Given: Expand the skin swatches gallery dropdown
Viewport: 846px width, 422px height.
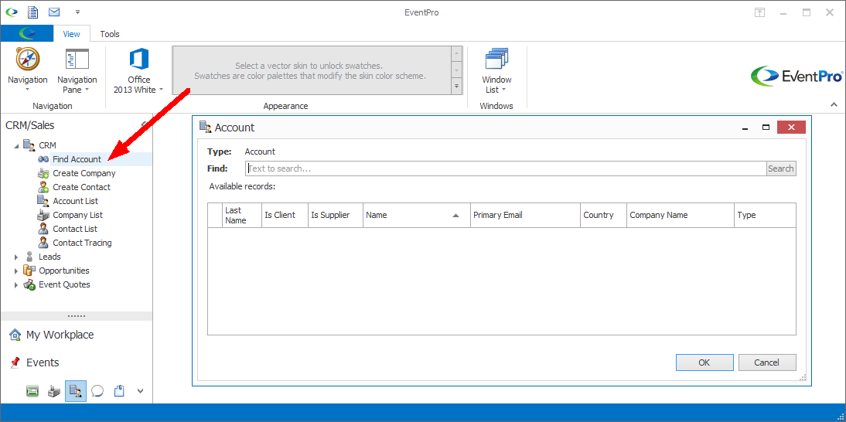Looking at the screenshot, I should [x=457, y=86].
